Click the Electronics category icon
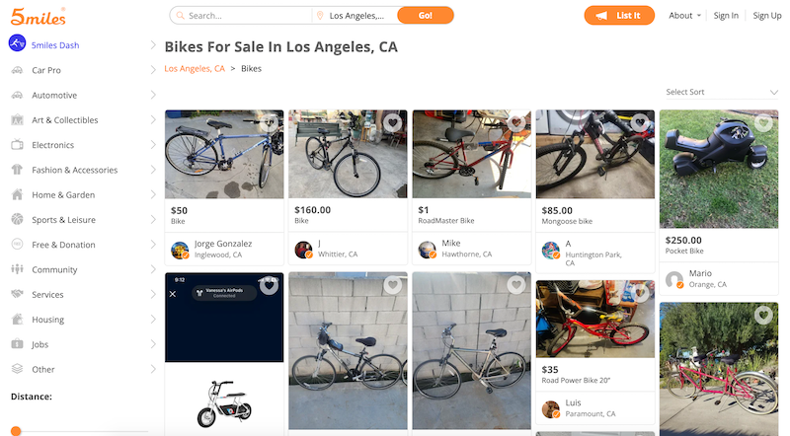 tap(17, 145)
